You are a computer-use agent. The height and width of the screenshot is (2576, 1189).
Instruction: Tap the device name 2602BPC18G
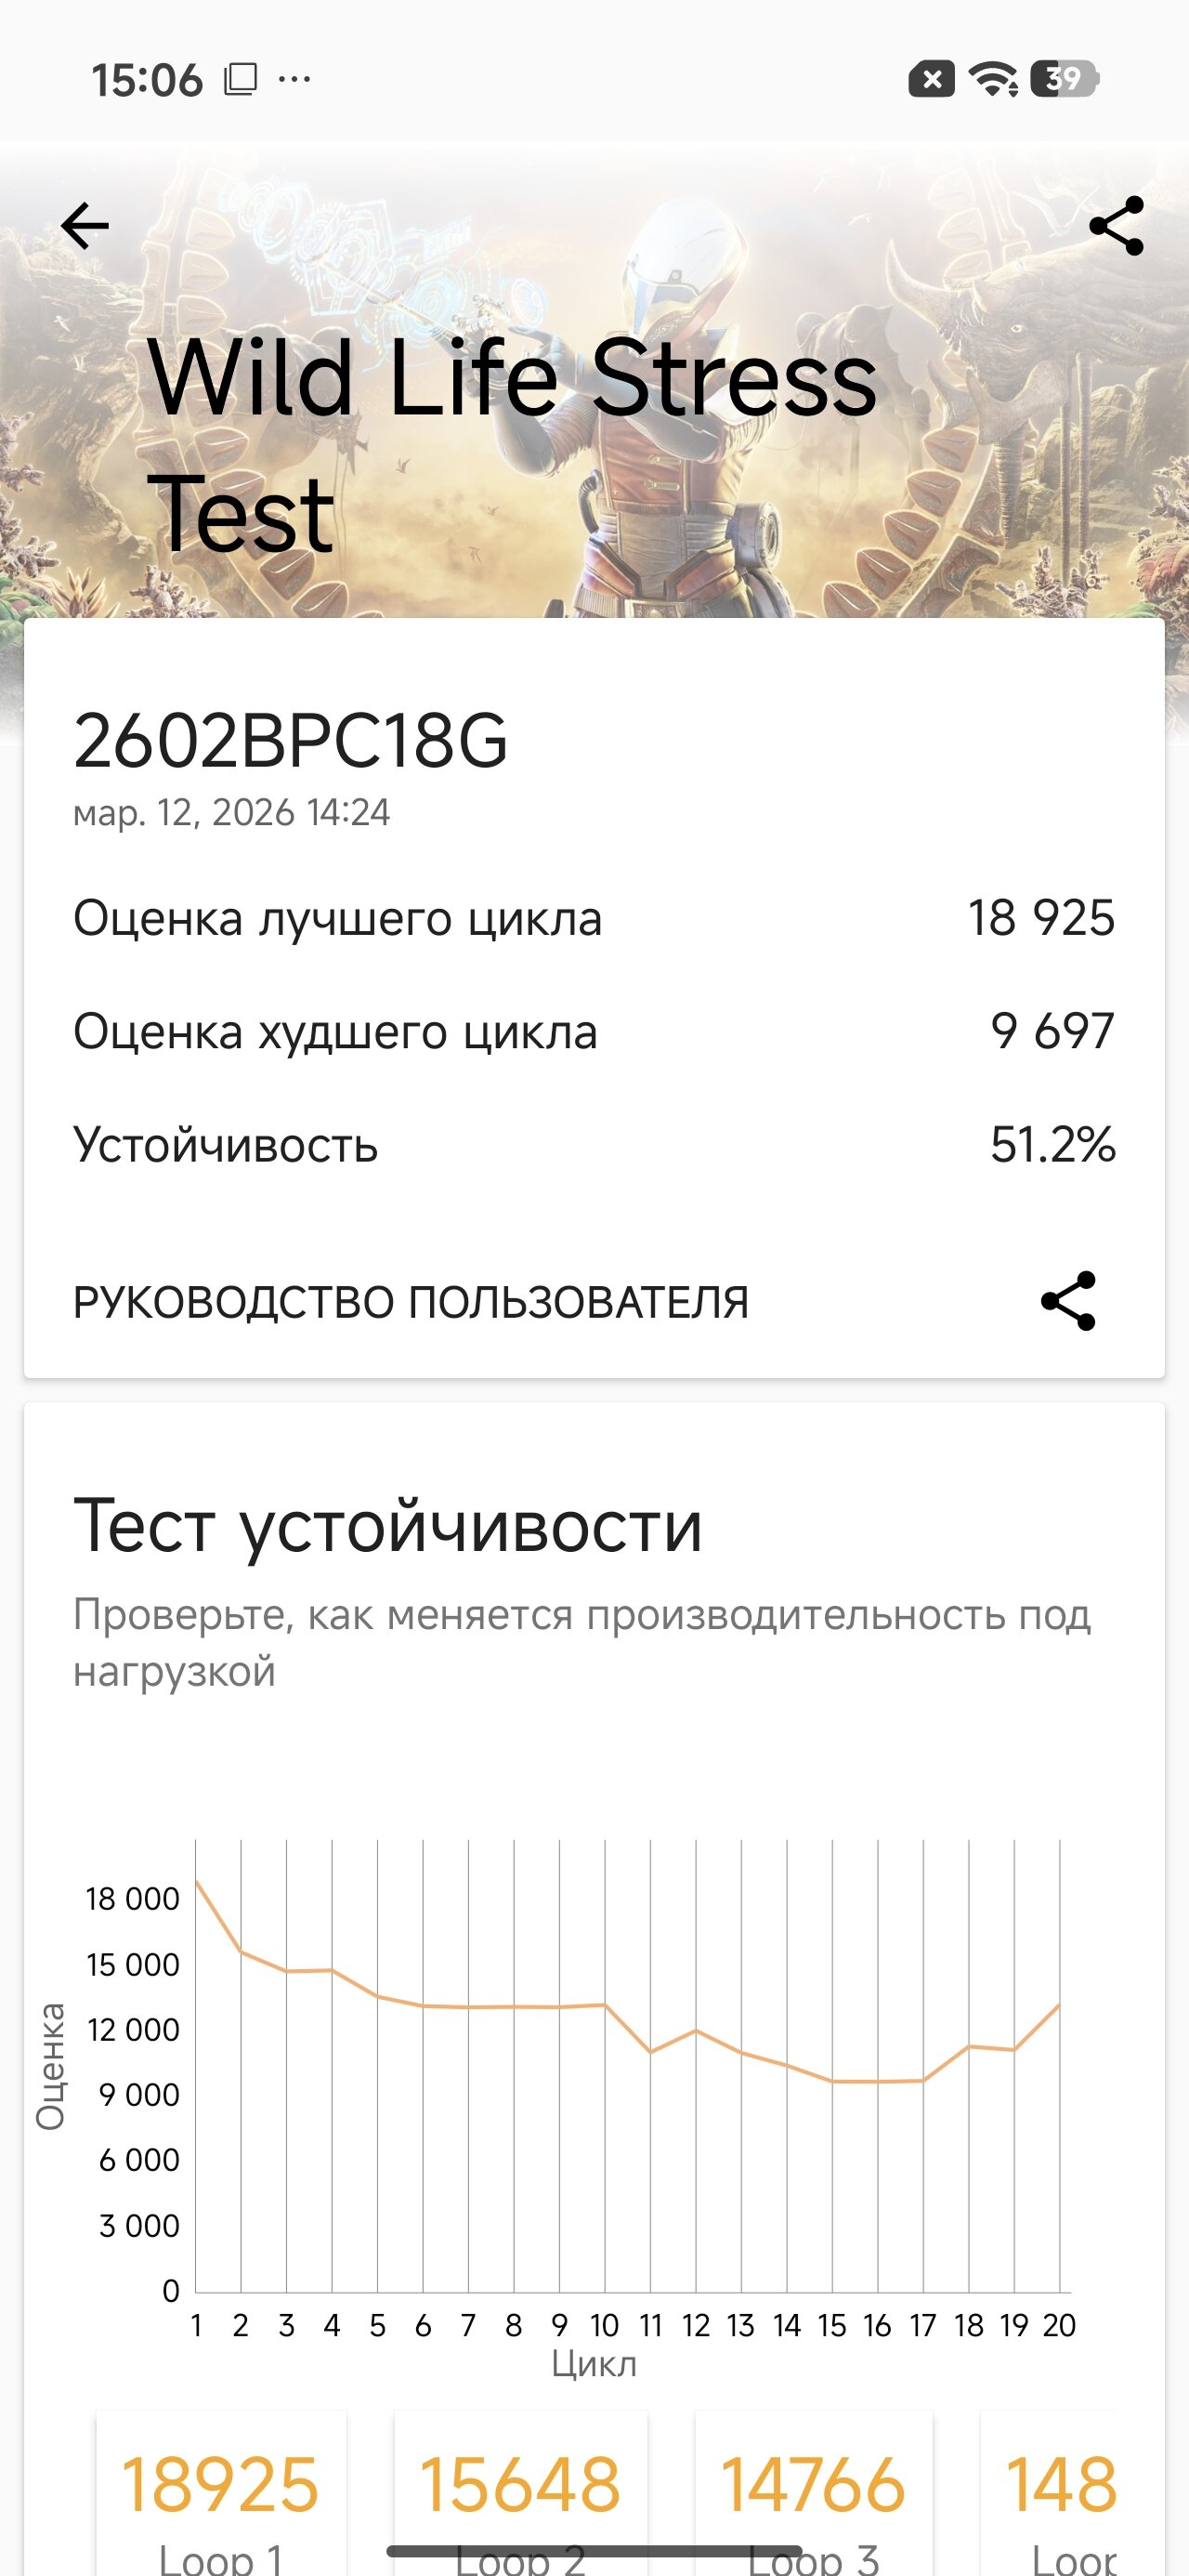(291, 741)
